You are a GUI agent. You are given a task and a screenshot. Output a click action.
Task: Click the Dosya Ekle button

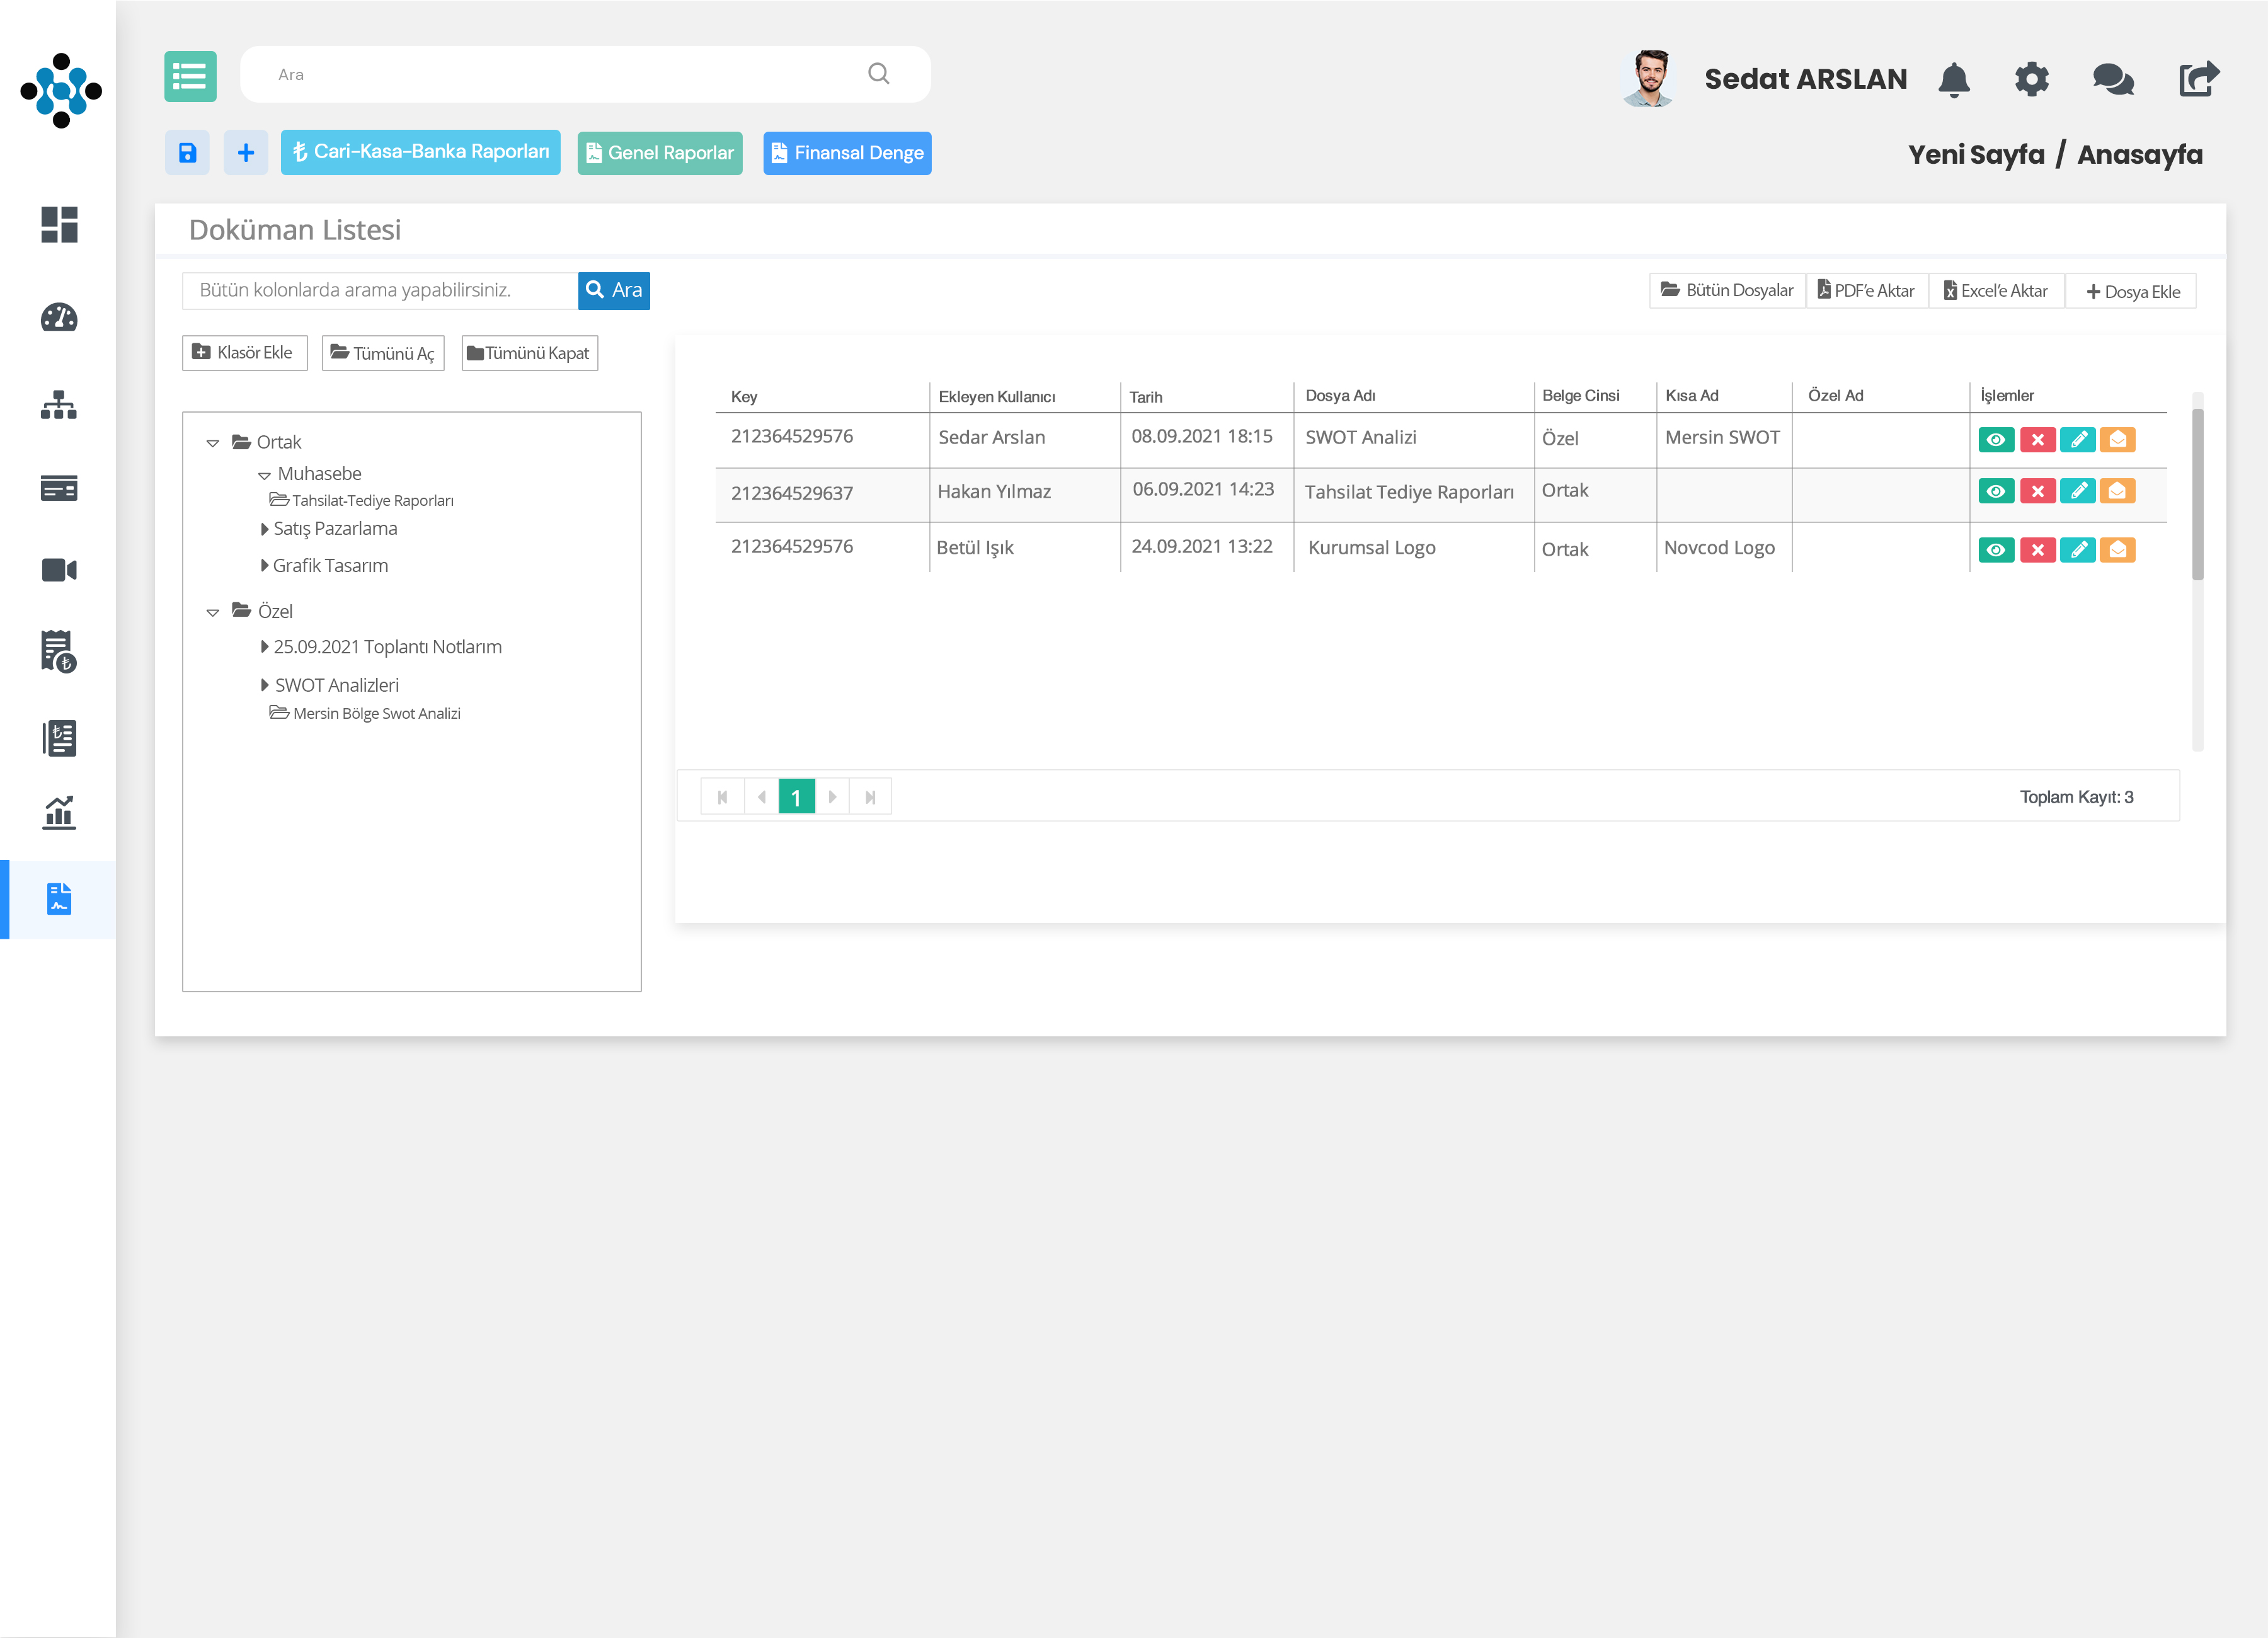(x=2132, y=291)
